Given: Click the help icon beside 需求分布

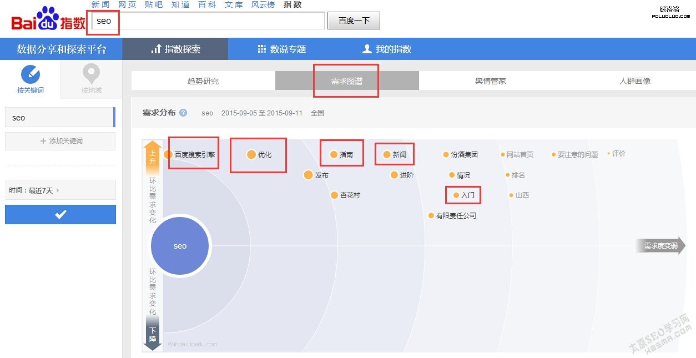Looking at the screenshot, I should pos(183,113).
